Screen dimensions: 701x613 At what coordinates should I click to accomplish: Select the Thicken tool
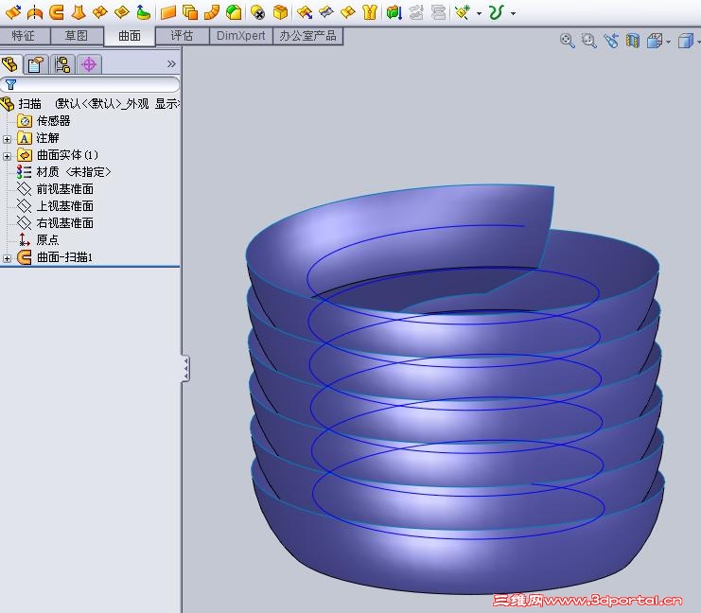point(394,12)
